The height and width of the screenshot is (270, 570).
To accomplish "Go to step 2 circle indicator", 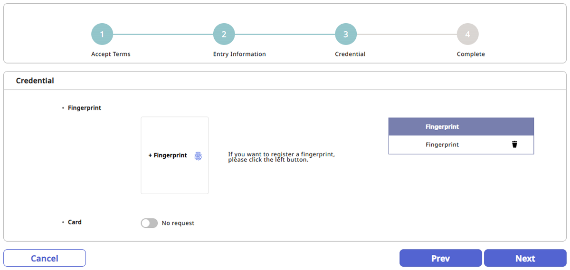I will 224,34.
